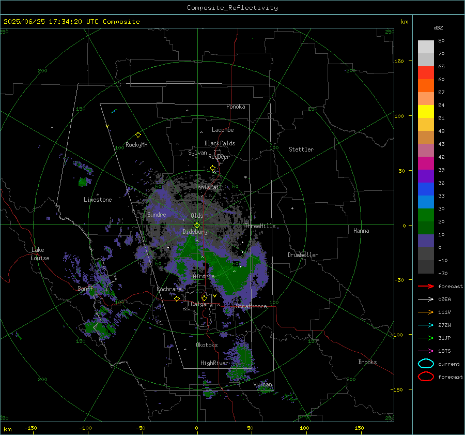Click the Calgary city label

202,304
